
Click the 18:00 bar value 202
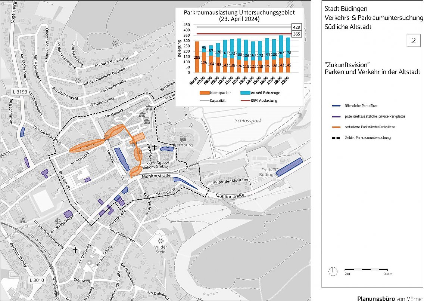pos(281,53)
